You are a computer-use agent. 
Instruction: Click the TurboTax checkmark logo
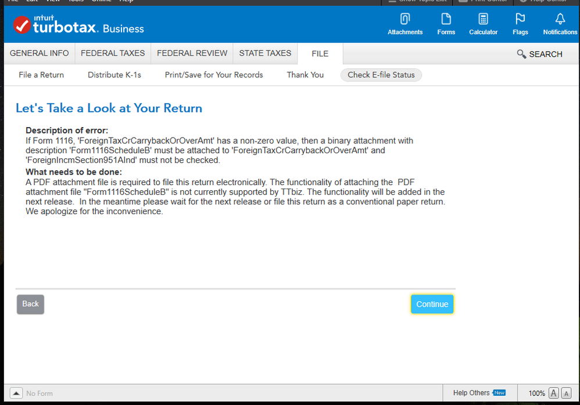pos(22,25)
